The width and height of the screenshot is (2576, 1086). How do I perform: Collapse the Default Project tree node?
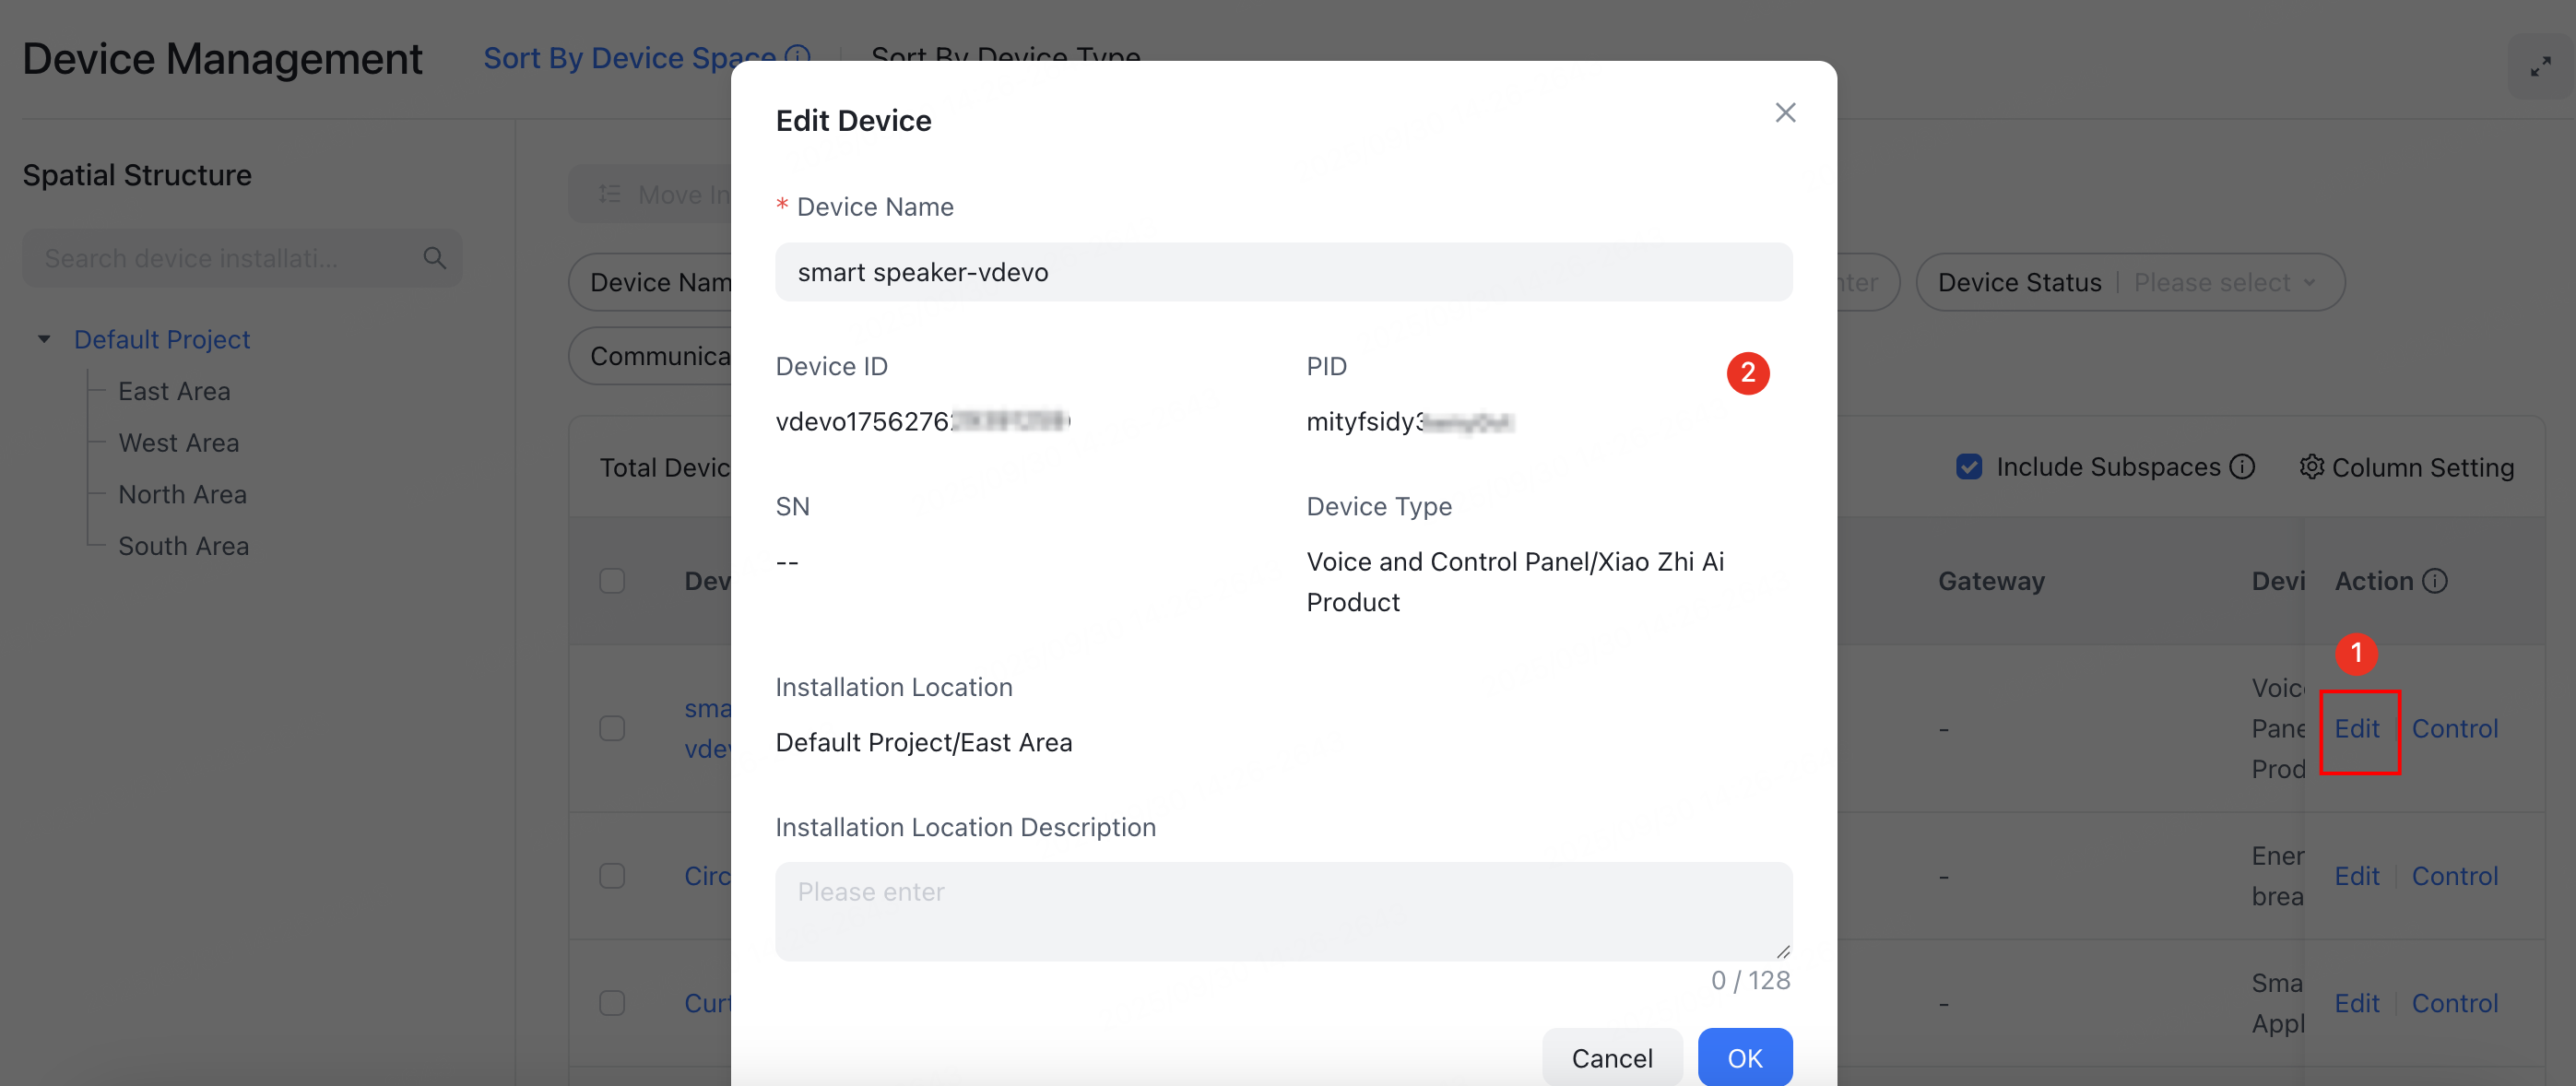click(x=44, y=339)
